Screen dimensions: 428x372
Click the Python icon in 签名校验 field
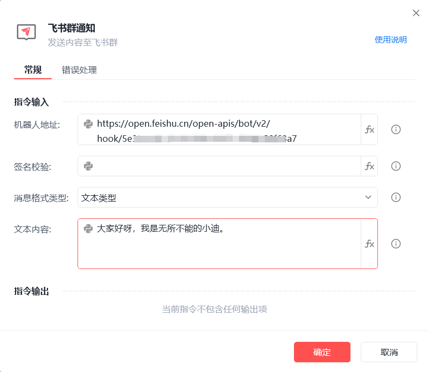(88, 166)
